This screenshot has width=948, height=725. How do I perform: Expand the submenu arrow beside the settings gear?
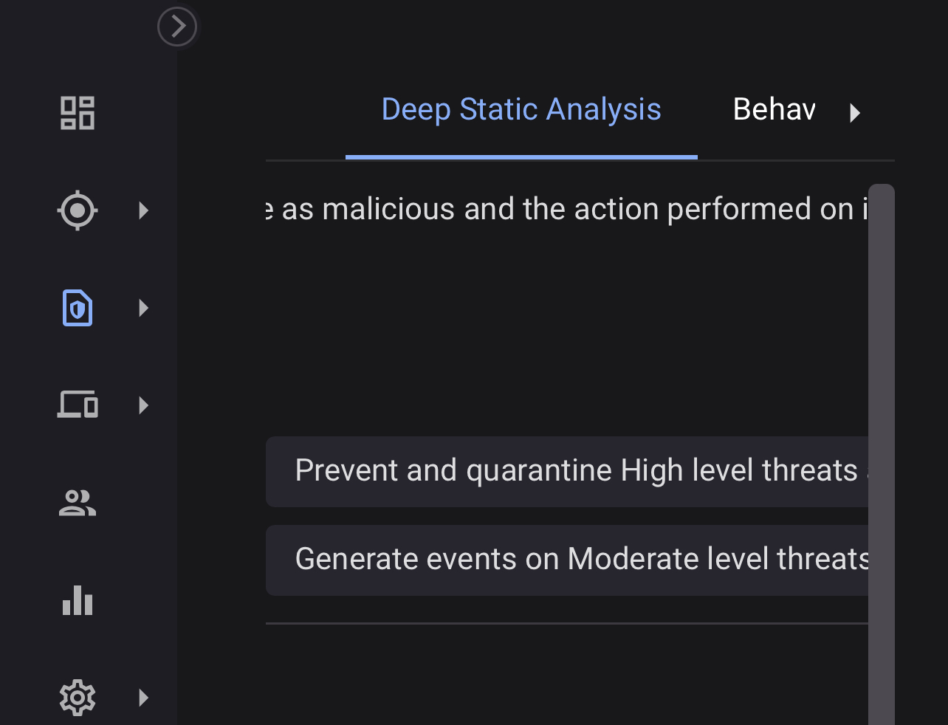coord(144,698)
